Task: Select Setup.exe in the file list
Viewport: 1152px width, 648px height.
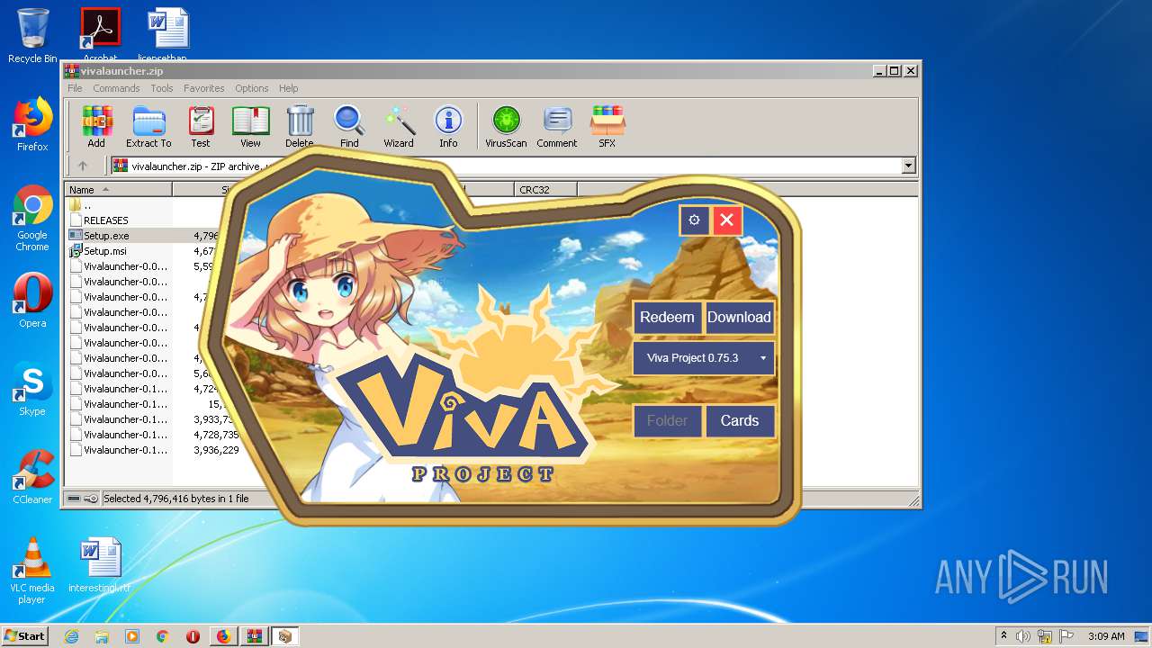Action: [106, 236]
